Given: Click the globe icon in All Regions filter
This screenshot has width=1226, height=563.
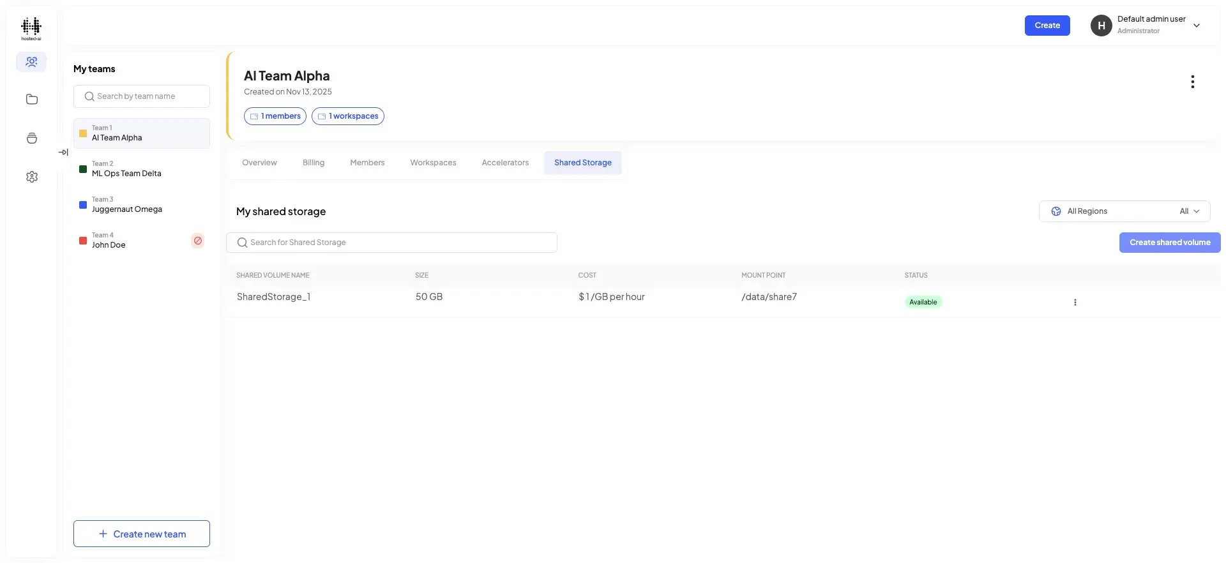Looking at the screenshot, I should pyautogui.click(x=1056, y=211).
